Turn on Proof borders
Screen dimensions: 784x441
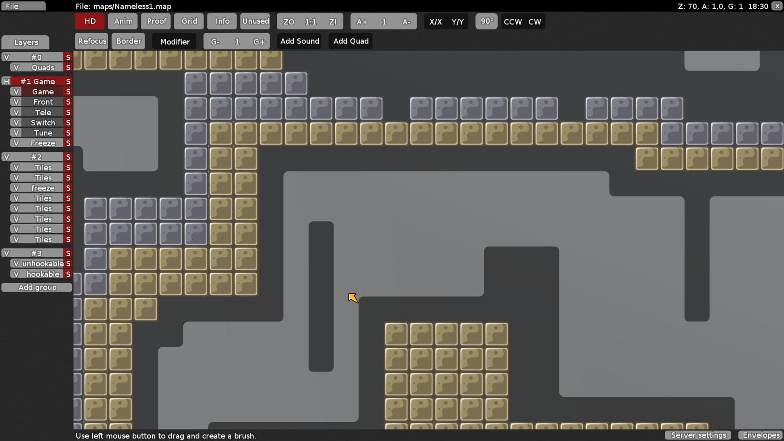[x=156, y=21]
